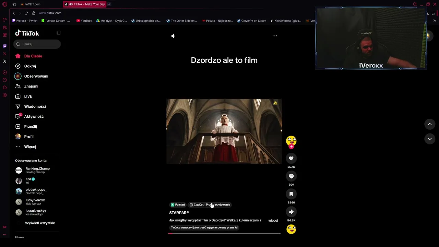Open the browser tab search icon
The height and width of the screenshot is (247, 439).
pos(415,4)
